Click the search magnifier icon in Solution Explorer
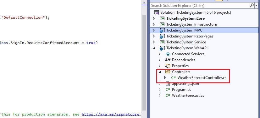The width and height of the screenshot is (260, 118). click(x=252, y=6)
